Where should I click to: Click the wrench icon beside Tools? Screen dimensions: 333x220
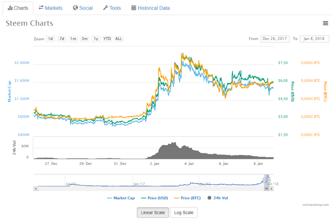tap(106, 8)
